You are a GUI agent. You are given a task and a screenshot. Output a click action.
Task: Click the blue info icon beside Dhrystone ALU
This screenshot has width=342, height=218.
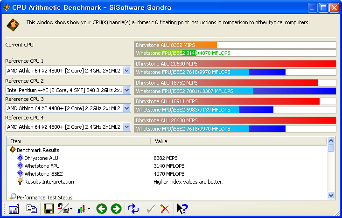20,158
